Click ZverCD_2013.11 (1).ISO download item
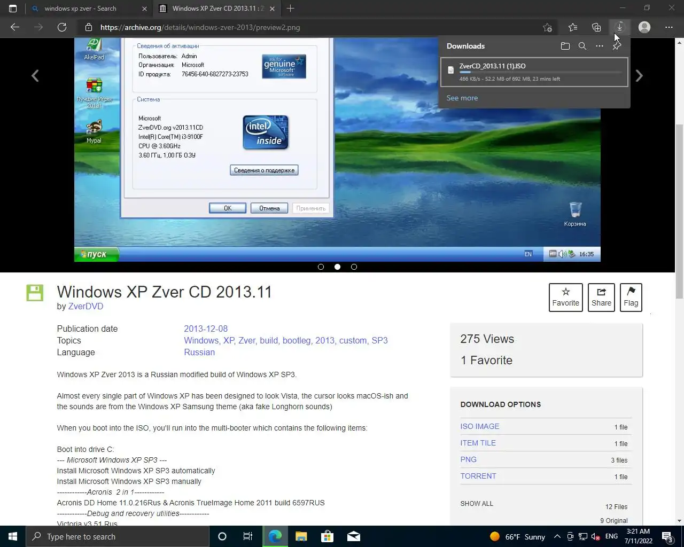684x547 pixels. pos(534,72)
